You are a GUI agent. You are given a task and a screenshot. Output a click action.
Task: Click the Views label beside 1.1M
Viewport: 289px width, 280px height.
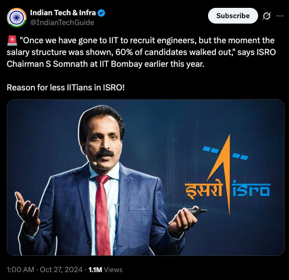point(113,270)
